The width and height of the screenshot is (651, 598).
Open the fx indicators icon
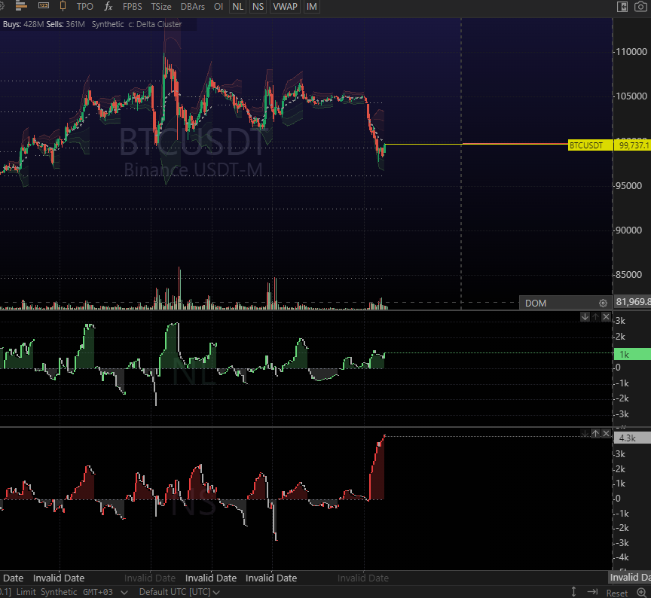click(108, 6)
